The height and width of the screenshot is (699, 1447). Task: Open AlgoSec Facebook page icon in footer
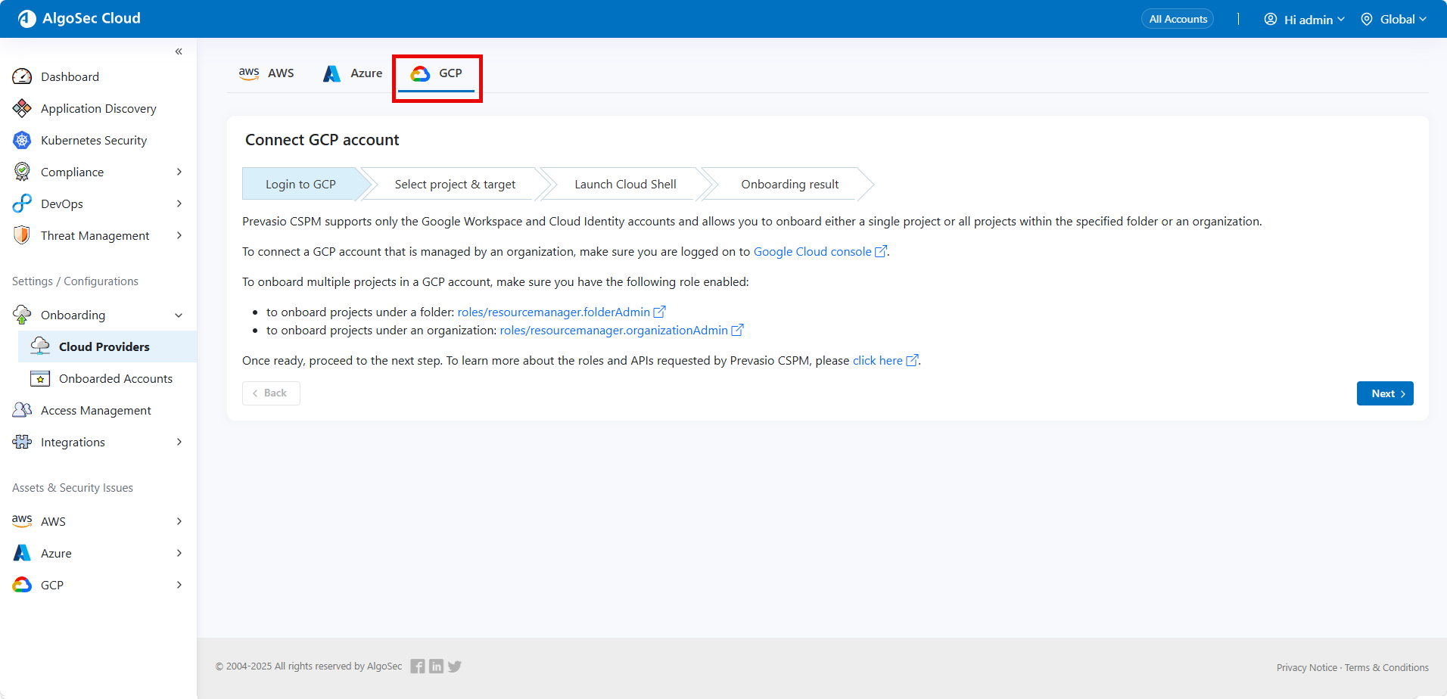418,666
